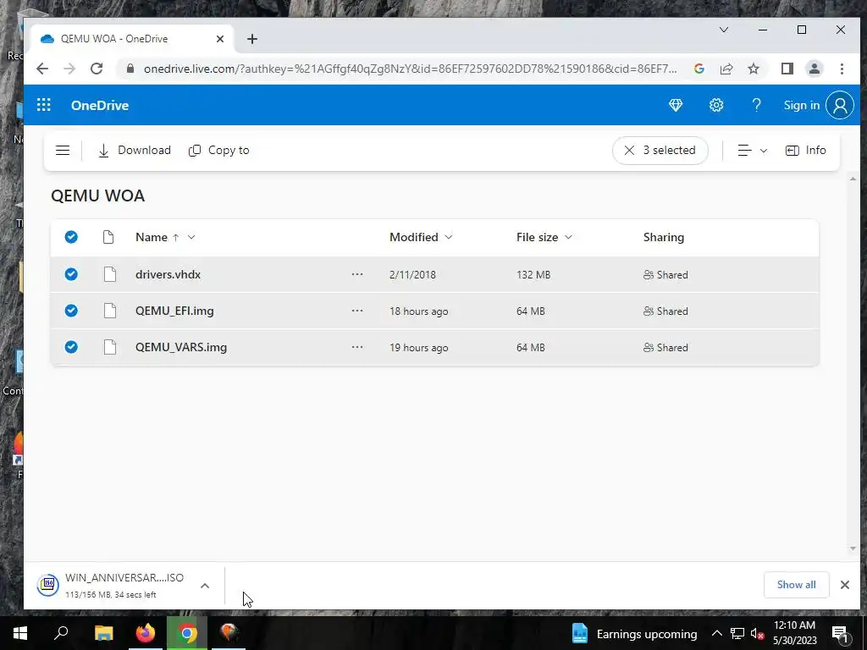Open the hamburger navigation menu
The image size is (867, 650).
click(63, 151)
